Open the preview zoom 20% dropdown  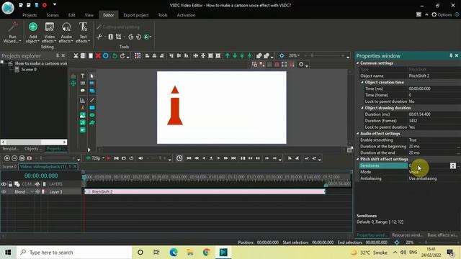pyautogui.click(x=294, y=55)
